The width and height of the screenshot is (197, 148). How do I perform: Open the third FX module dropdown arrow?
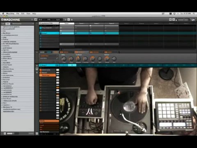pyautogui.click(x=103, y=52)
